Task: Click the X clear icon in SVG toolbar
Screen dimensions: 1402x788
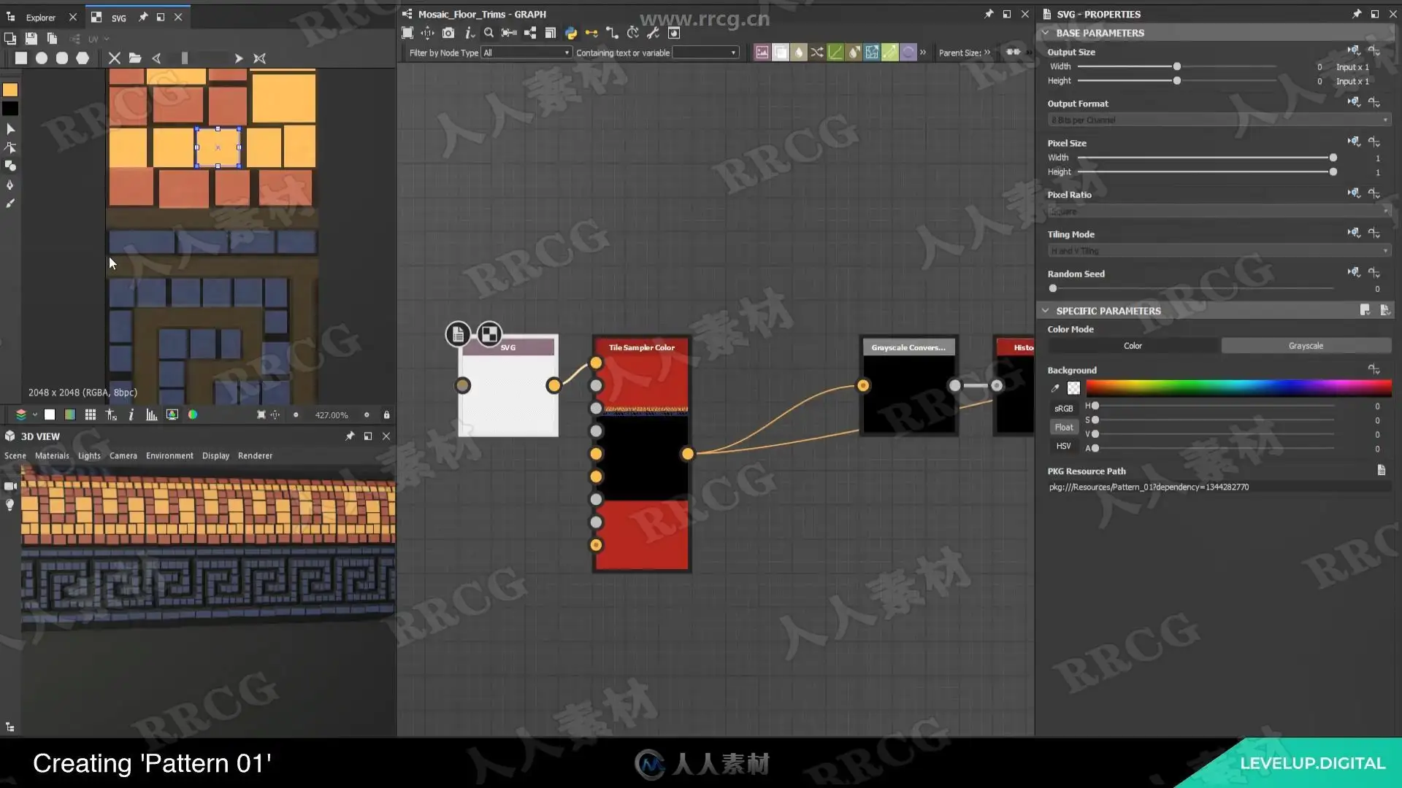Action: (x=114, y=58)
